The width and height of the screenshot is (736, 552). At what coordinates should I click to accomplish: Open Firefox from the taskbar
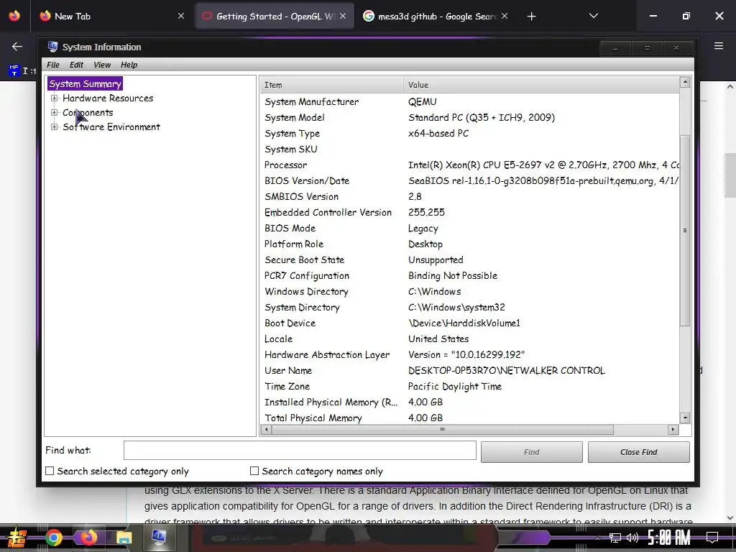tap(88, 538)
